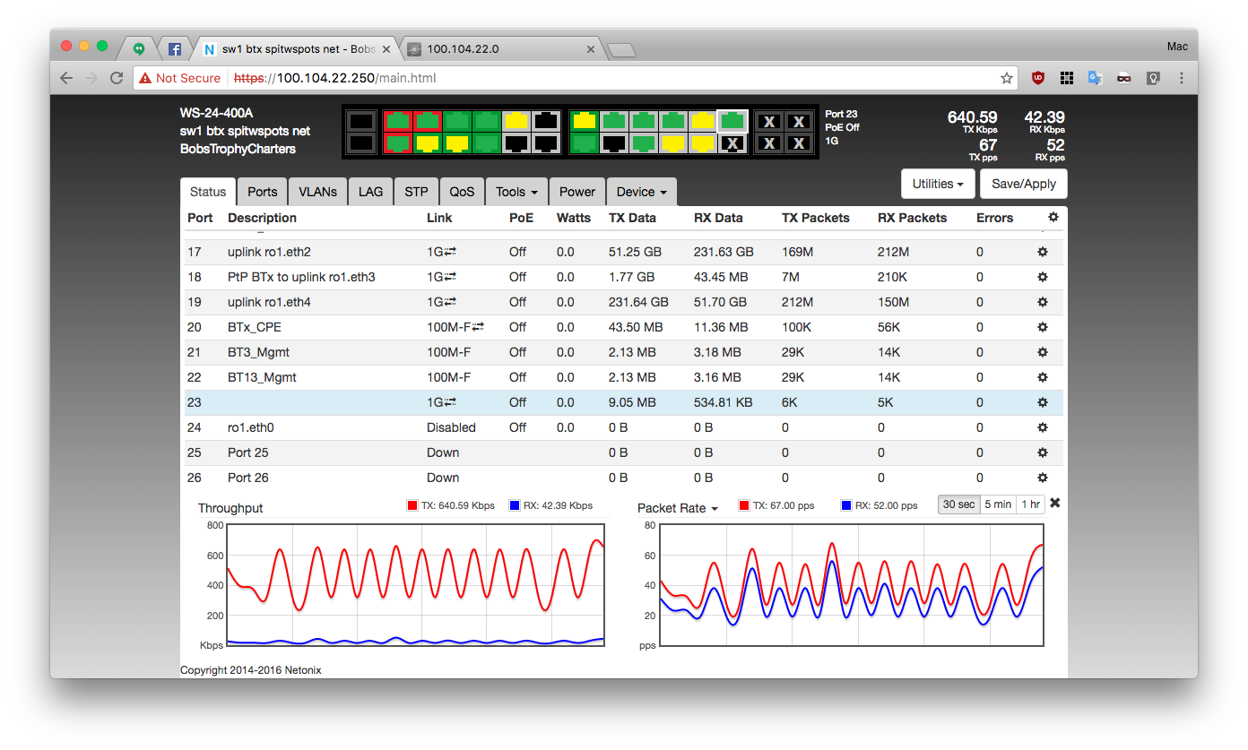Click the gear icon for port 17 row
This screenshot has height=750, width=1248.
(x=1042, y=253)
